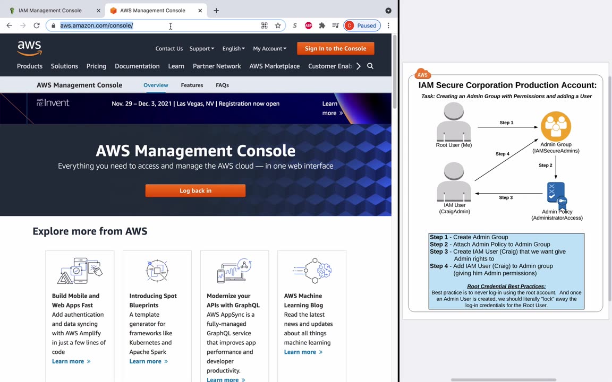This screenshot has width=612, height=382.
Task: Expand the My Account dropdown
Action: coord(270,48)
